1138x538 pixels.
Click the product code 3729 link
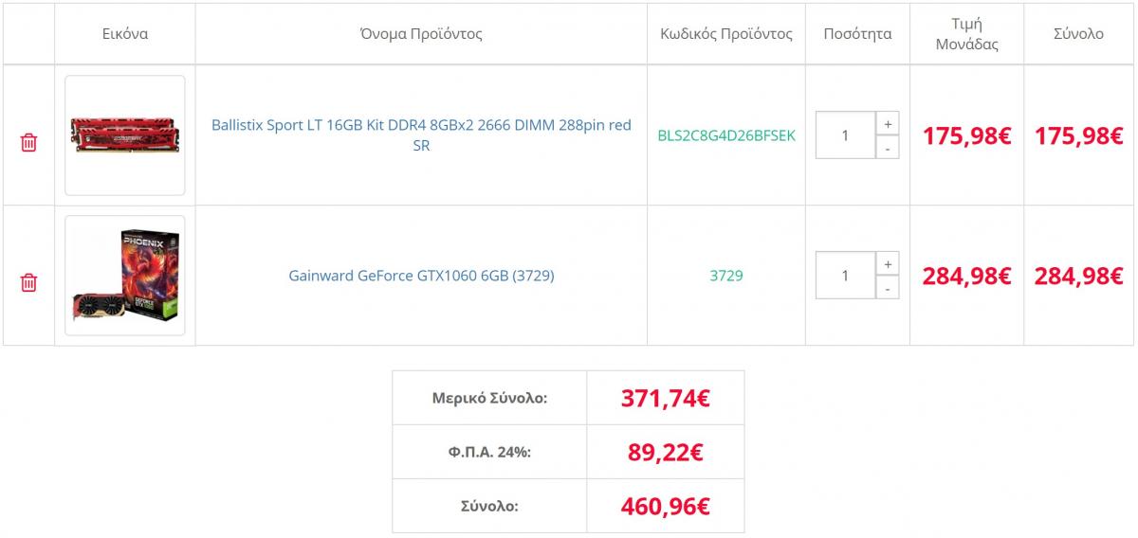point(726,276)
